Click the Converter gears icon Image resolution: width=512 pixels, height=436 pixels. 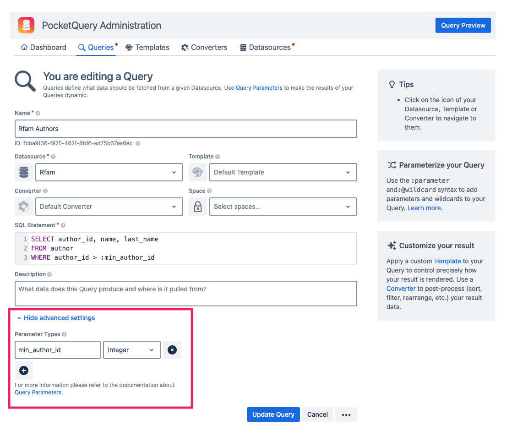tap(23, 207)
